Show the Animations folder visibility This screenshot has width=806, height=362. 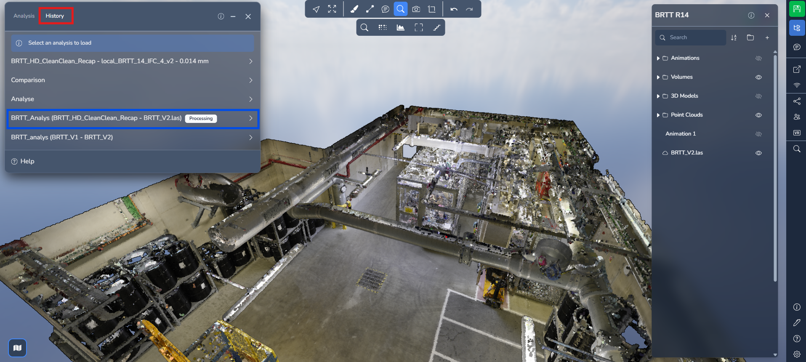click(x=758, y=58)
